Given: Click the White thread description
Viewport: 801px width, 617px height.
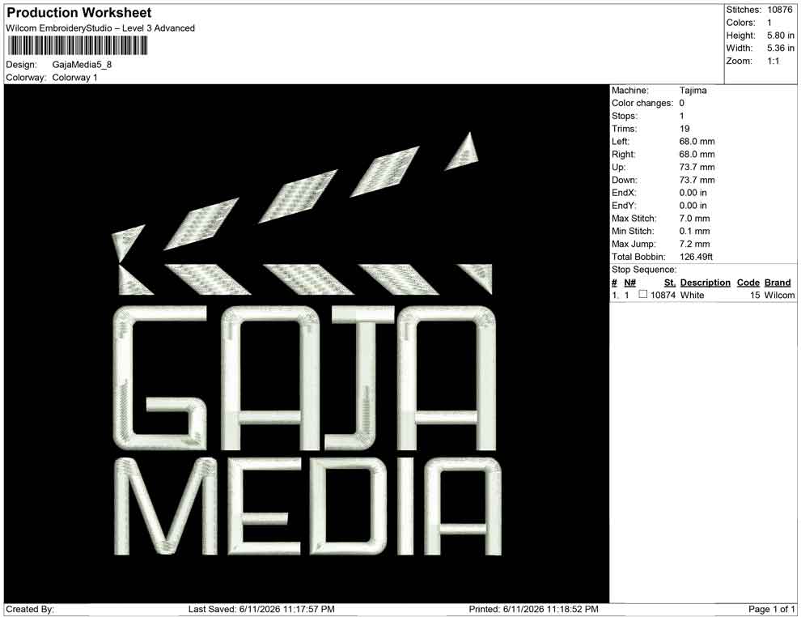Looking at the screenshot, I should coord(693,296).
